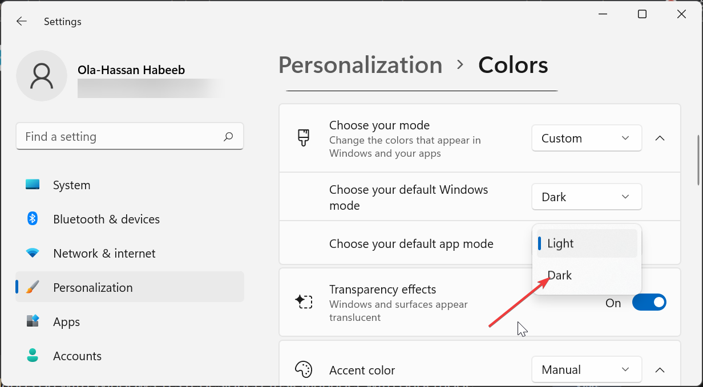
Task: Open the Accent color Manual dropdown
Action: (586, 370)
